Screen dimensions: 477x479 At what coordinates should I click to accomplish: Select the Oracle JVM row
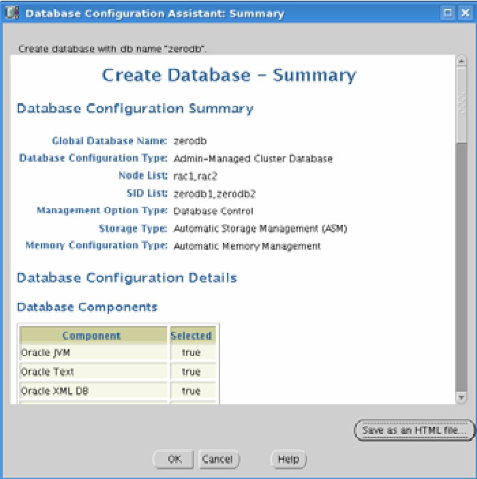pyautogui.click(x=93, y=353)
